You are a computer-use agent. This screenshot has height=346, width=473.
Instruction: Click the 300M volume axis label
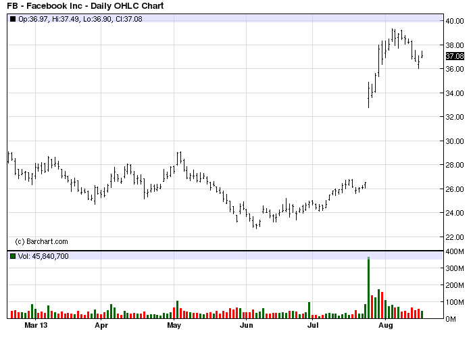click(455, 268)
